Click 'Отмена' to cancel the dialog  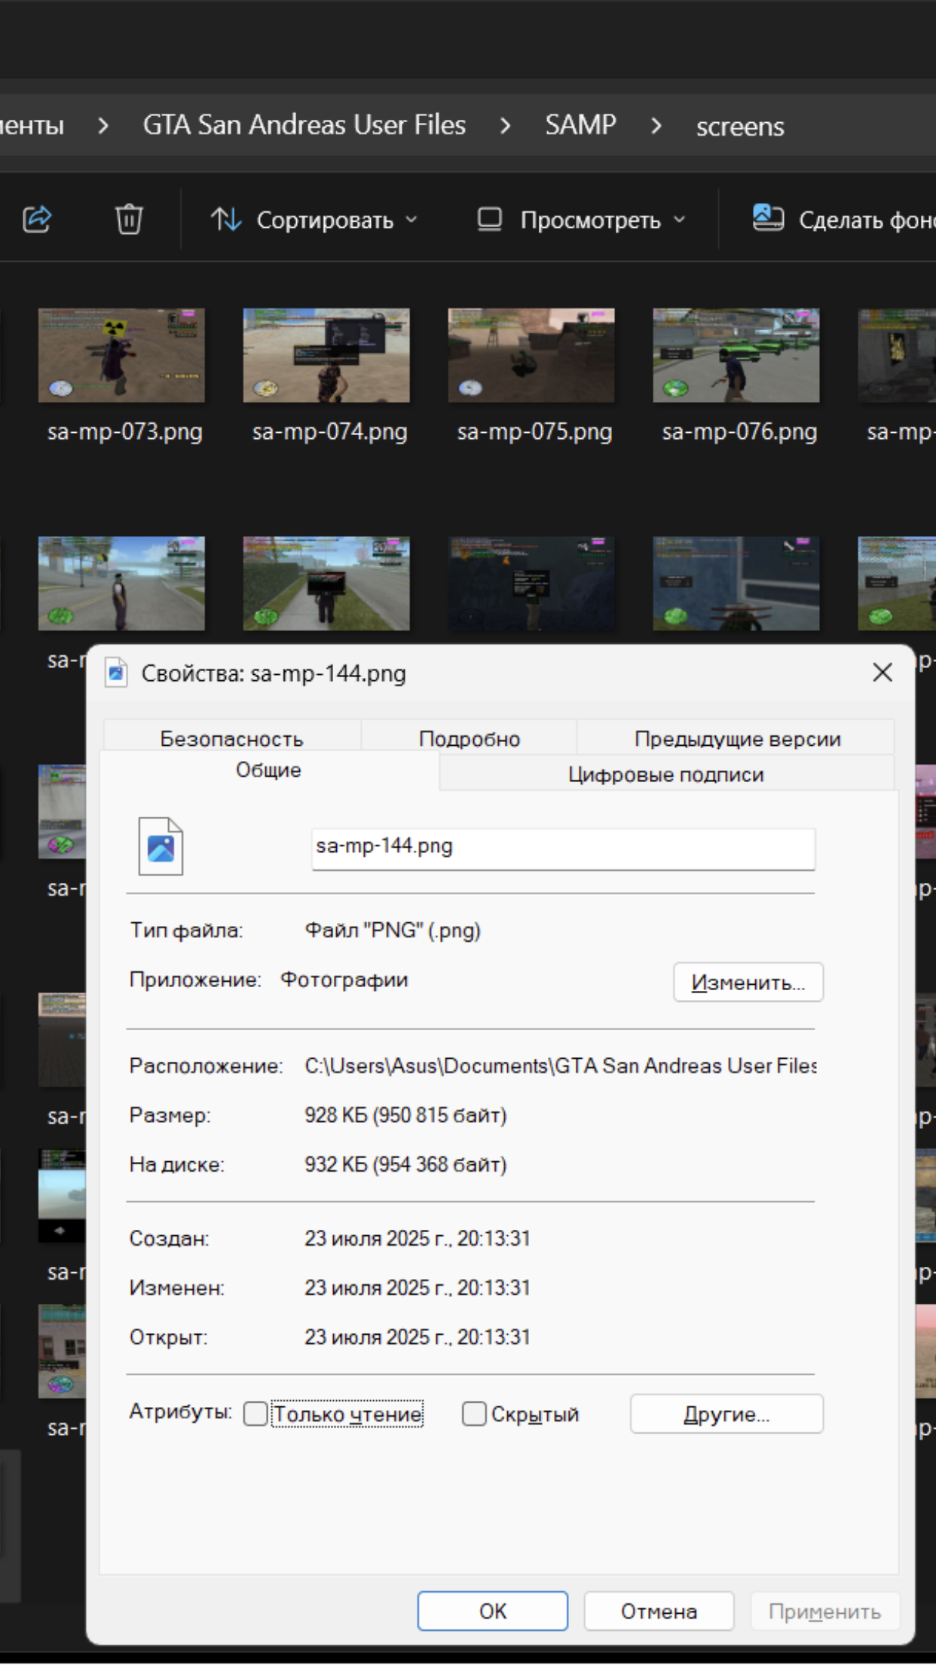point(658,1611)
